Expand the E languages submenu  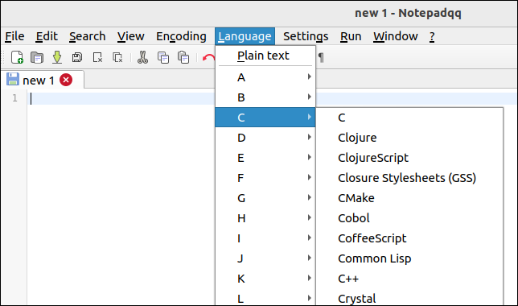265,158
